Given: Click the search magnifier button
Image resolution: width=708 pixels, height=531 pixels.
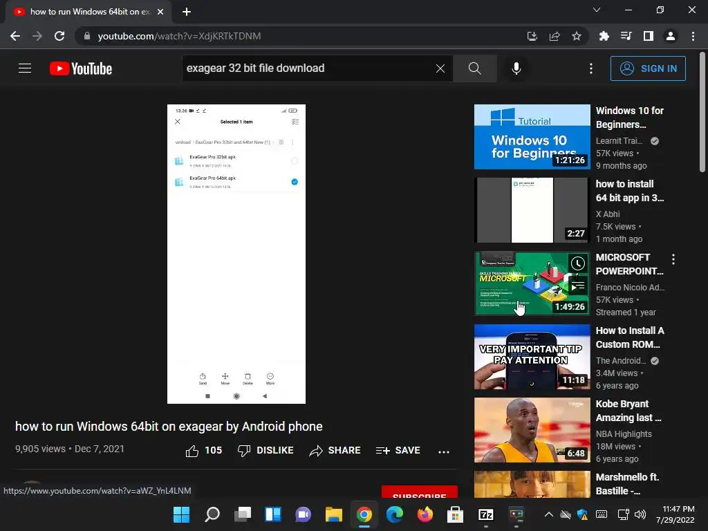Looking at the screenshot, I should coord(474,68).
